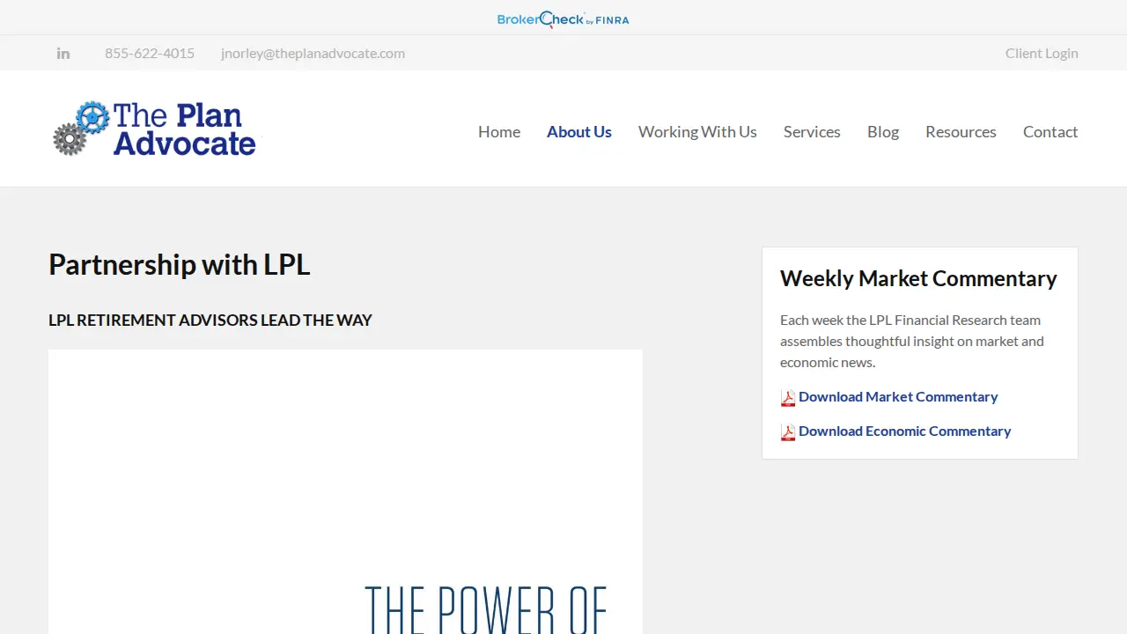
Task: Click the PDF icon beside Market Commentary
Action: click(x=788, y=398)
